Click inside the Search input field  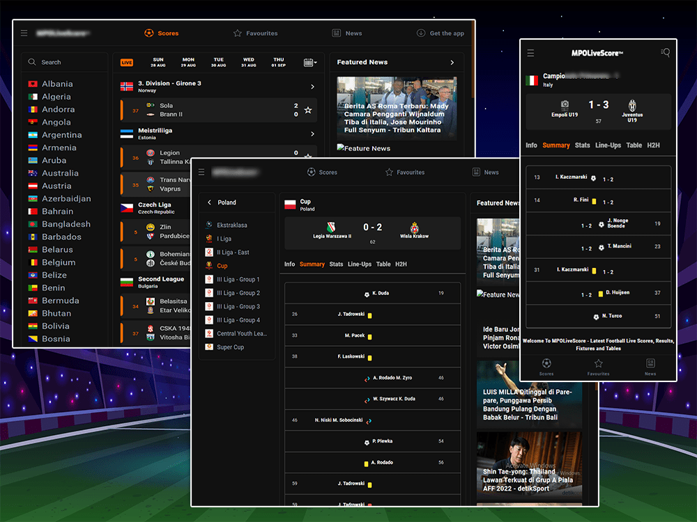click(x=64, y=62)
